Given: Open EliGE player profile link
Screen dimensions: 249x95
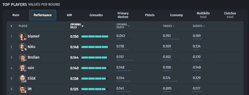Looking at the screenshot, I should click(32, 78).
